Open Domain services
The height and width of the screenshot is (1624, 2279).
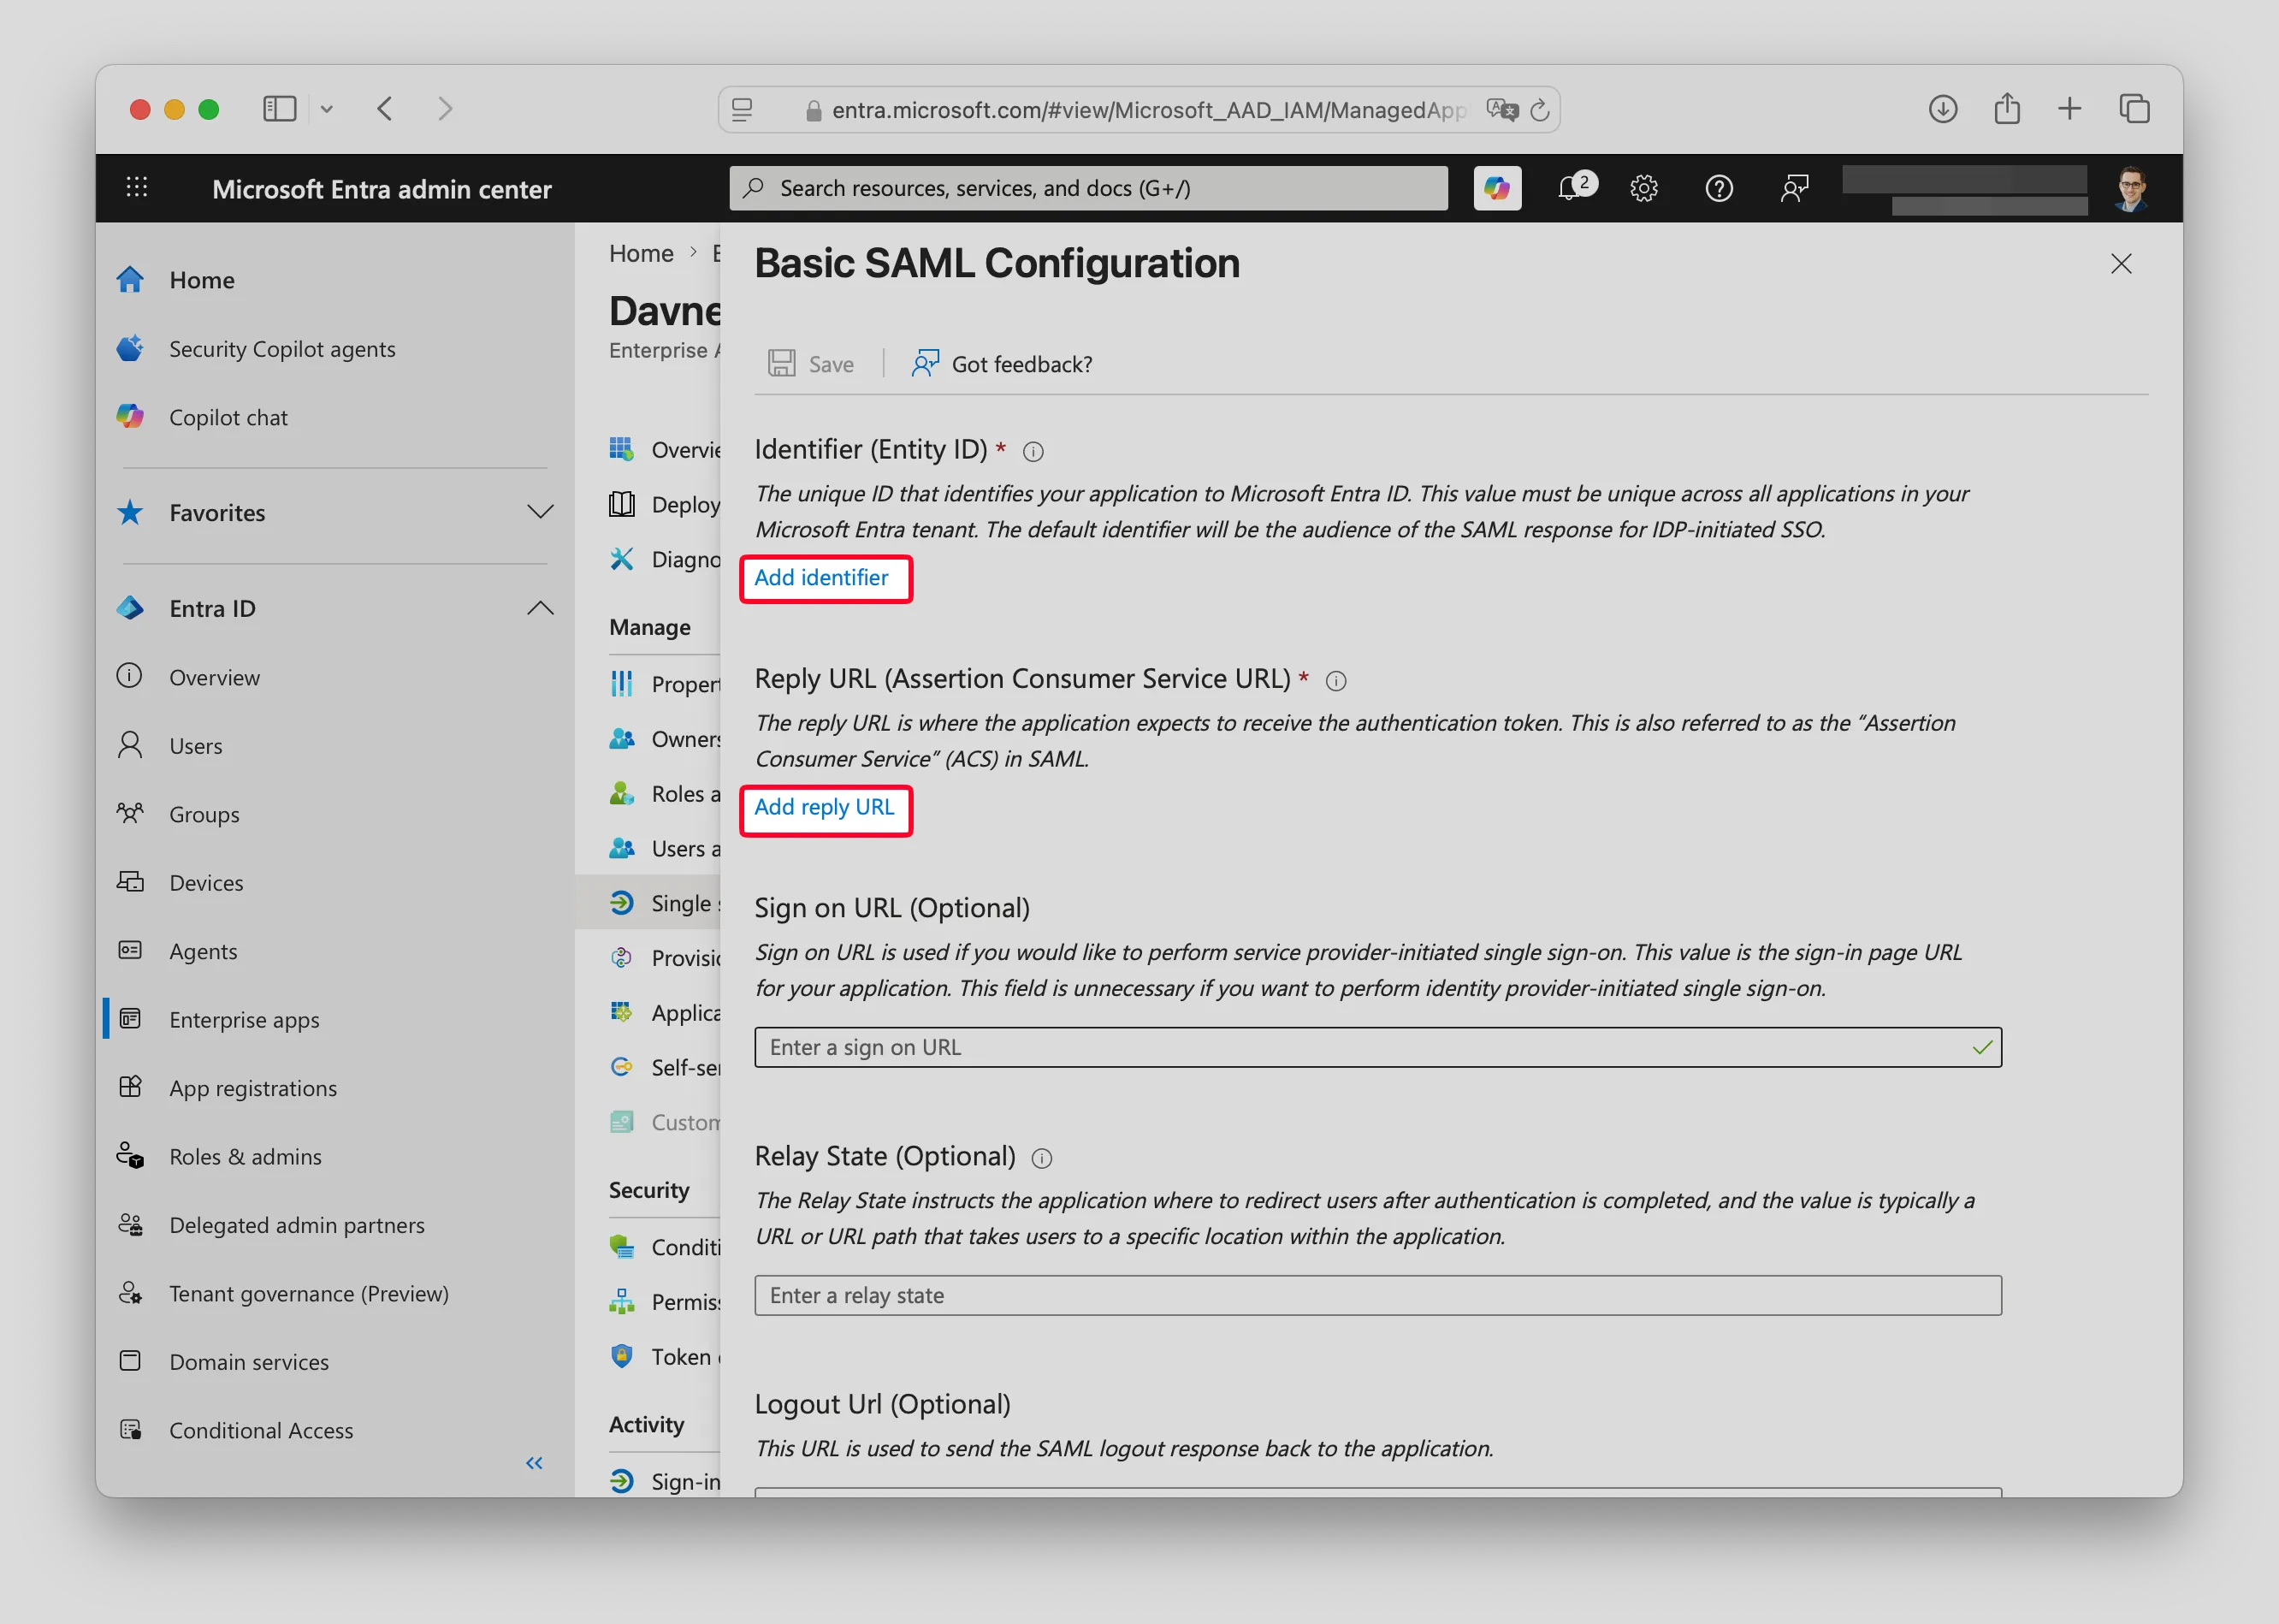[x=249, y=1362]
